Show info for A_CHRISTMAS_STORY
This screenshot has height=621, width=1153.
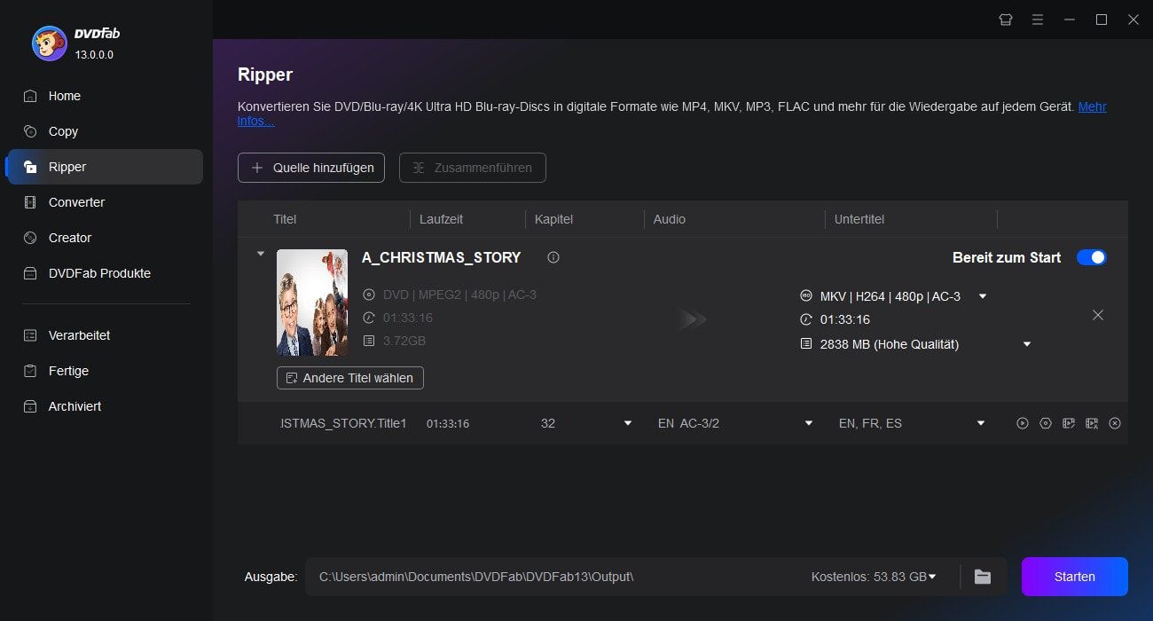[x=553, y=257]
